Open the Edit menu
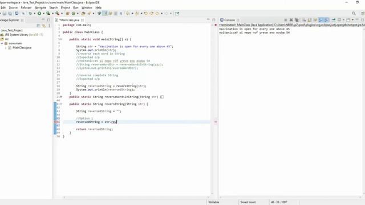The image size is (365, 205). coord(3,7)
